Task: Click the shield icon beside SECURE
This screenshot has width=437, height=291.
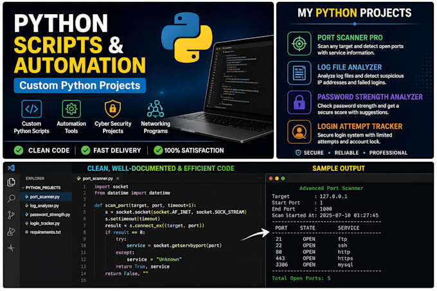Action: point(298,153)
